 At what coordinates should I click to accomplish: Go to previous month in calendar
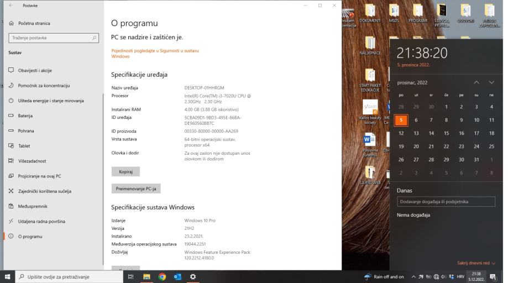476,82
